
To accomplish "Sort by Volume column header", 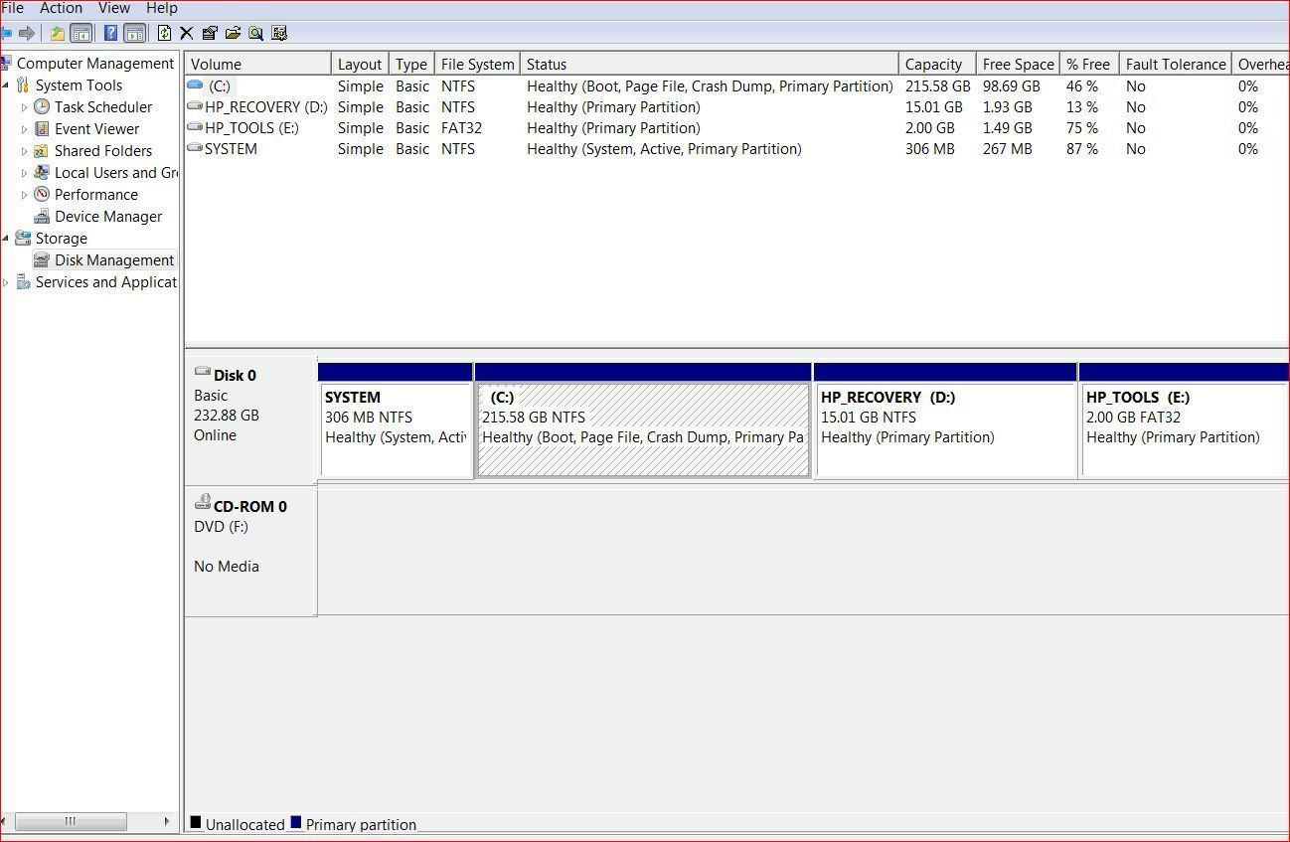I will click(257, 64).
